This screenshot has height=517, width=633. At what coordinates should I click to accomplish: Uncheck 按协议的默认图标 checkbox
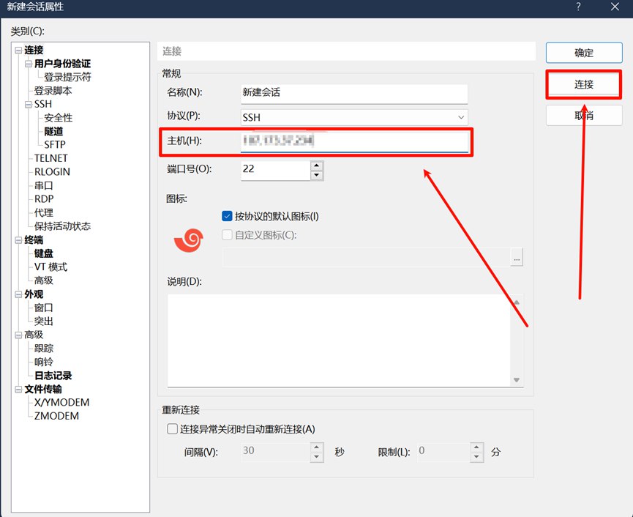pos(227,215)
